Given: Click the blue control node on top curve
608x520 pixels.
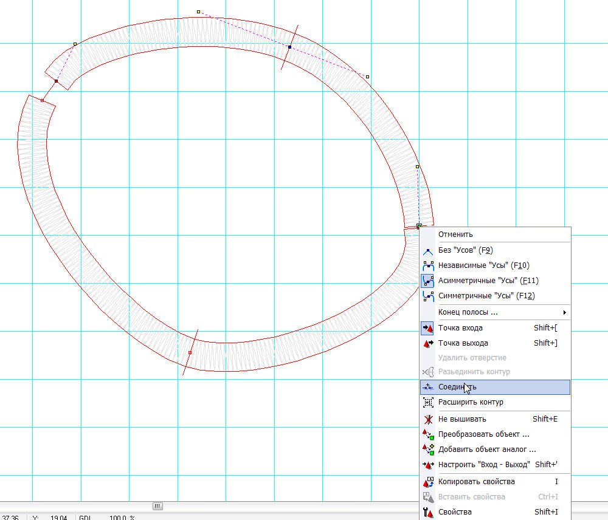Looking at the screenshot, I should (x=289, y=47).
